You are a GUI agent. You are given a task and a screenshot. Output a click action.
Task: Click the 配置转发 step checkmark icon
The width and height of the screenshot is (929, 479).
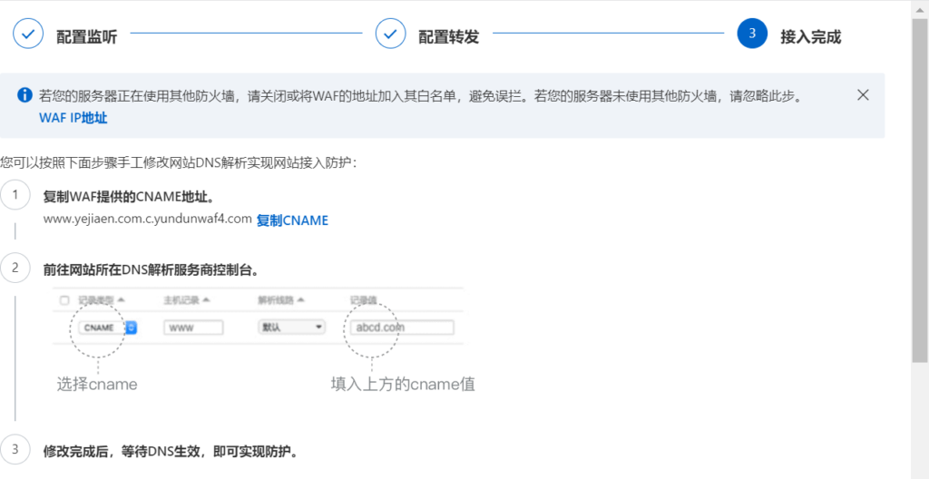[390, 34]
